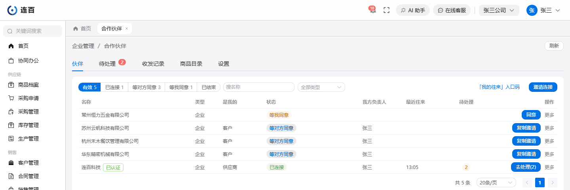Click the 等我同意 status tag in the table

[279, 115]
